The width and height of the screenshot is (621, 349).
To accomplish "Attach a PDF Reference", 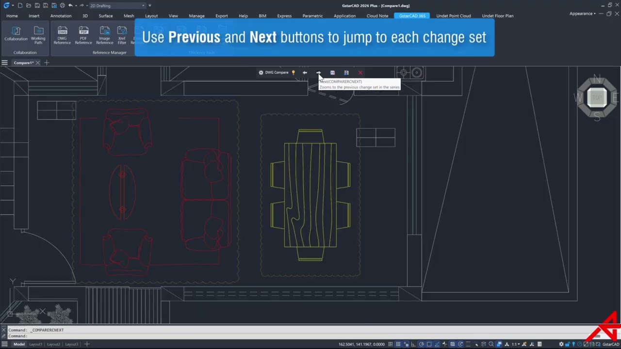I will [83, 35].
